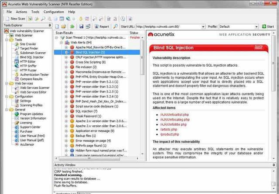Select Site Crawler in Tools Explorer

tap(28, 44)
